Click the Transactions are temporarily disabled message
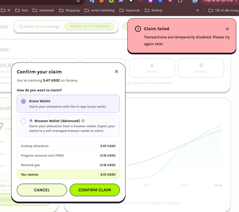239x212 pixels. pyautogui.click(x=187, y=40)
